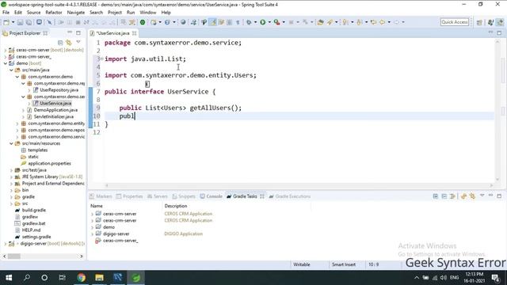
Task: Open Gradle Tasks view menu triangle
Action: (482, 196)
